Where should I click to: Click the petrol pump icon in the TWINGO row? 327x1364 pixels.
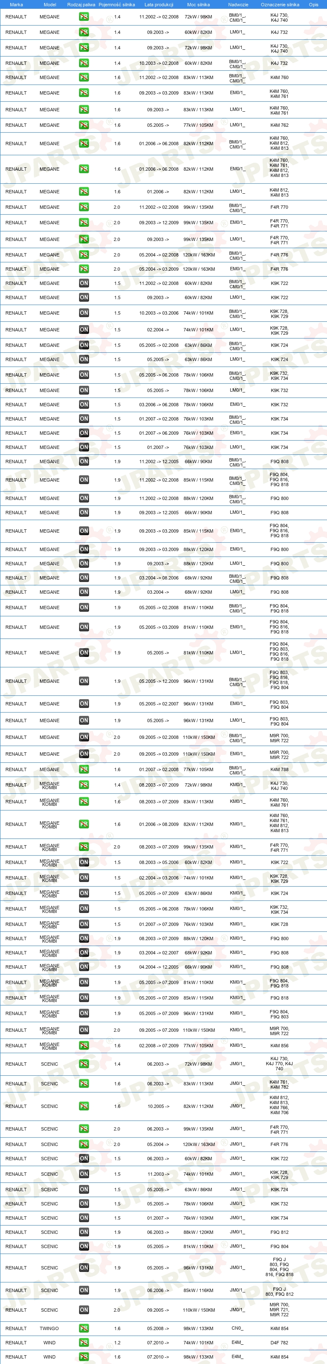84,1328
